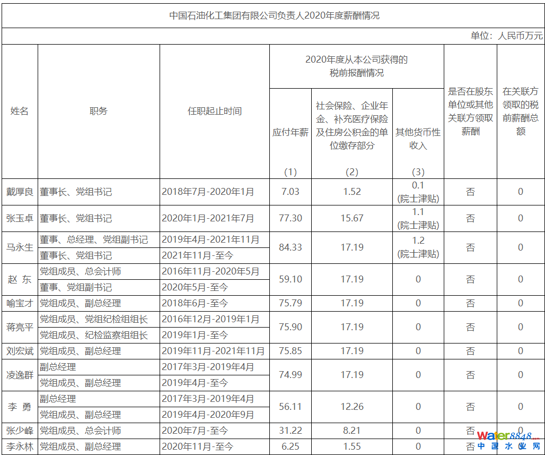Select the 任职起止时间 column header
Screen dimensions: 545x455
tap(214, 111)
